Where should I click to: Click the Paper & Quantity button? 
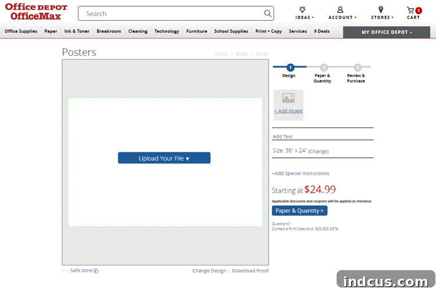[x=299, y=210]
